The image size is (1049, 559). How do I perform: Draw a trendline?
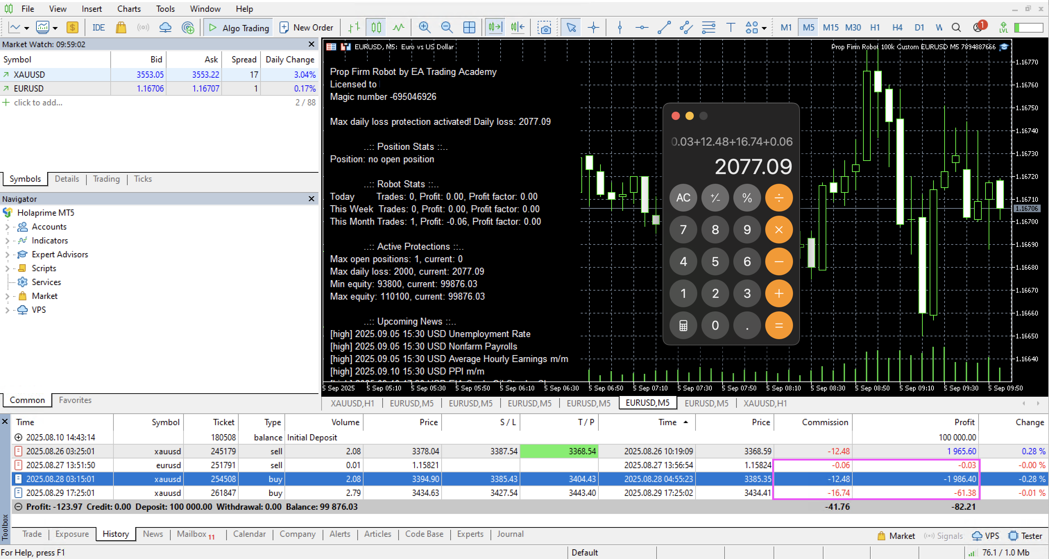coord(664,28)
